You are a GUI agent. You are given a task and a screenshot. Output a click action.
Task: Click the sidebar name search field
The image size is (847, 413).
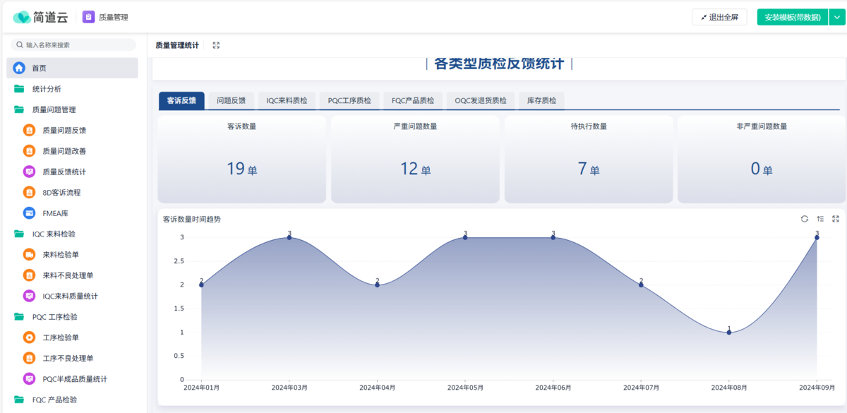[x=73, y=44]
